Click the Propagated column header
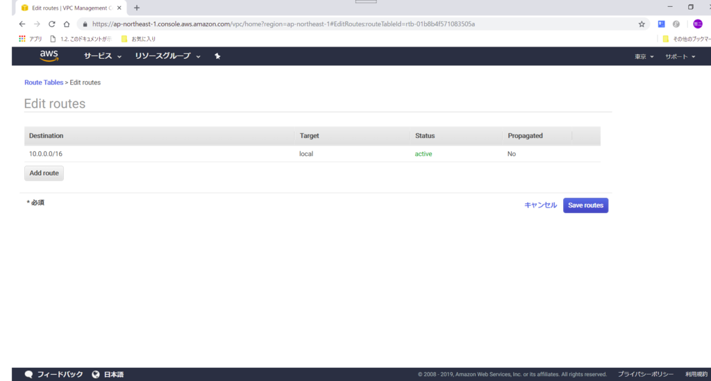 tap(525, 136)
